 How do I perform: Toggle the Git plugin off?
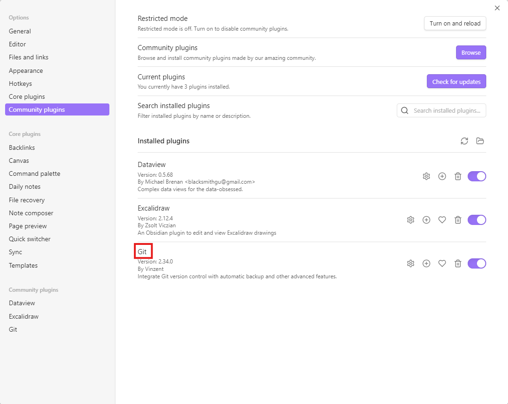tap(476, 263)
